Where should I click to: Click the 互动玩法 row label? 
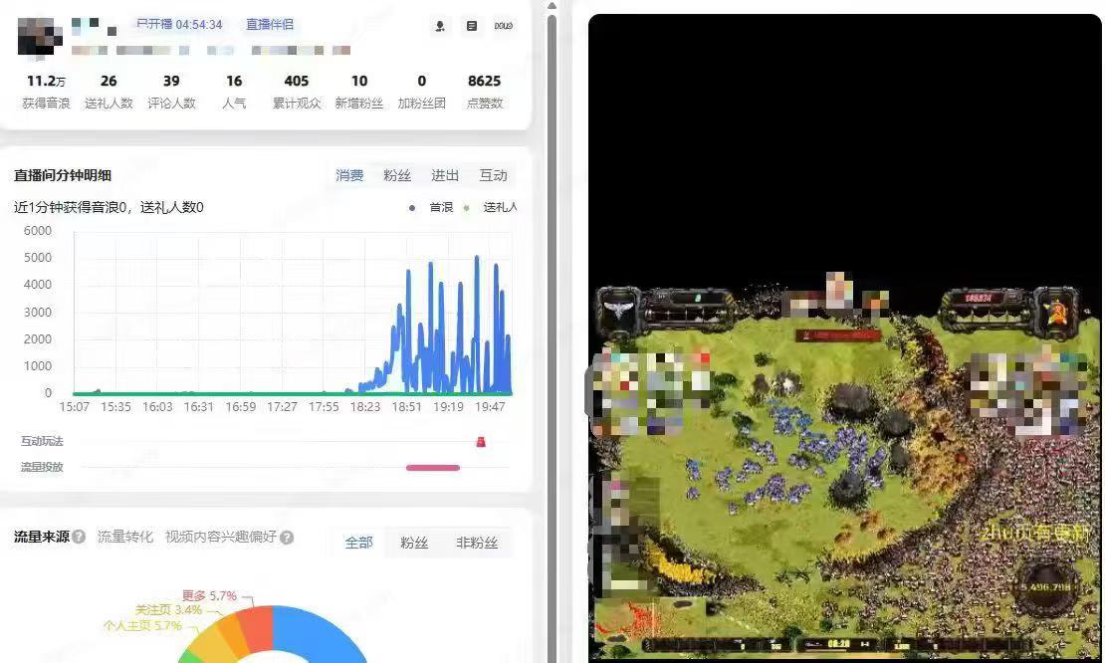pos(42,442)
